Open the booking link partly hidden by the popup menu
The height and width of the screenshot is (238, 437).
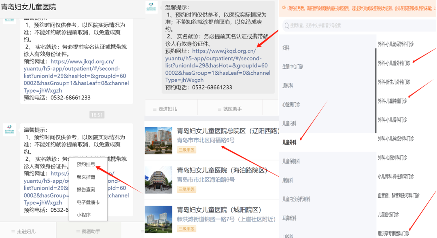pos(76,188)
